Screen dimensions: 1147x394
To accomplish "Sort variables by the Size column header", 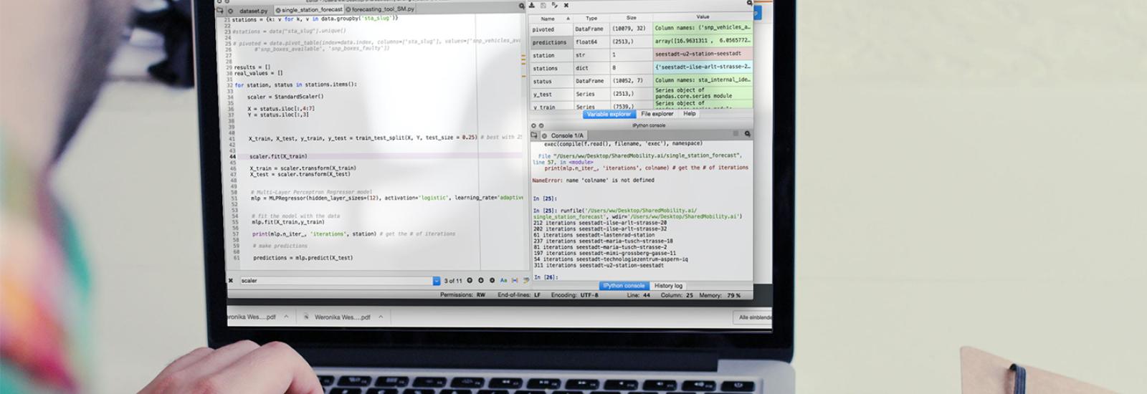I will [x=631, y=17].
